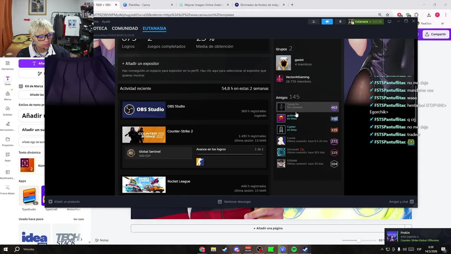The image size is (451, 254).
Task: Open Windows Start menu
Action: [x=5, y=249]
